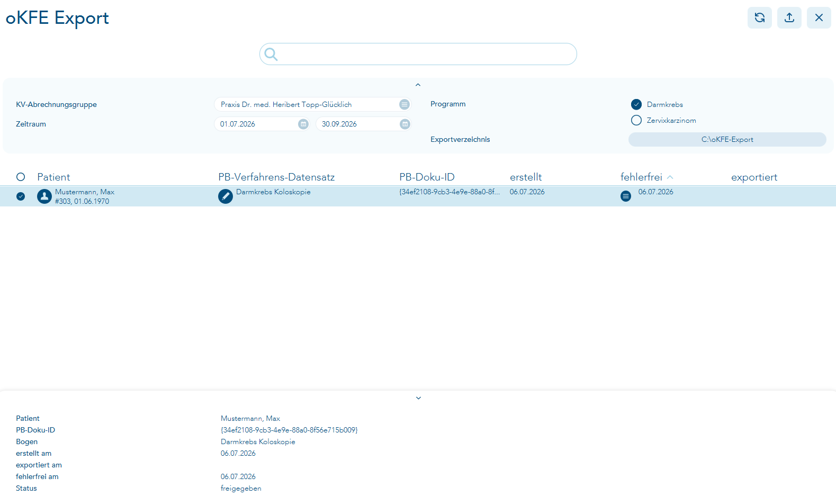
Task: Click the Bogen value Darmkrebs Koloskopie in details
Action: [x=258, y=441]
